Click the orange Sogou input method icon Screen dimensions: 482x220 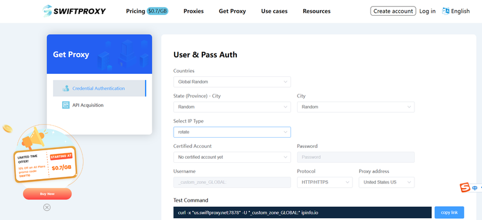[x=465, y=188]
